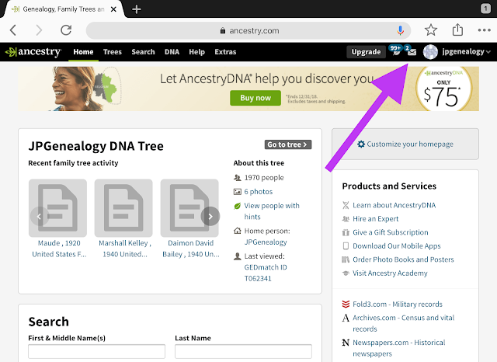
Task: Open browser three-dot more menu
Action: (484, 30)
